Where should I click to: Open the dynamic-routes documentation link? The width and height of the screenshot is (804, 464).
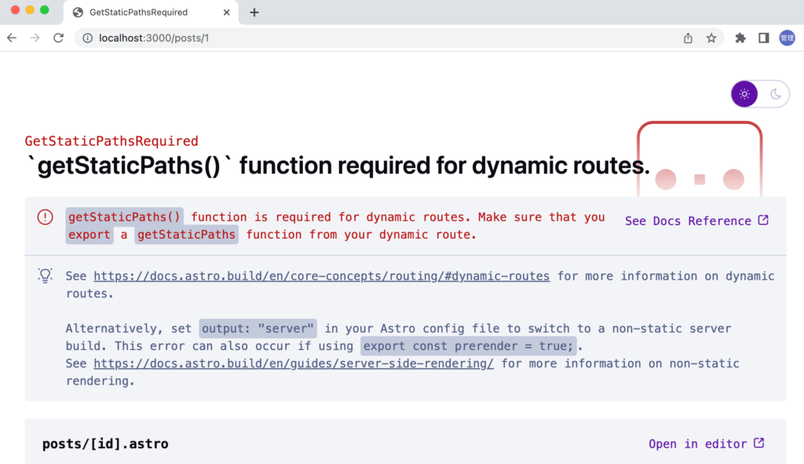pos(321,276)
